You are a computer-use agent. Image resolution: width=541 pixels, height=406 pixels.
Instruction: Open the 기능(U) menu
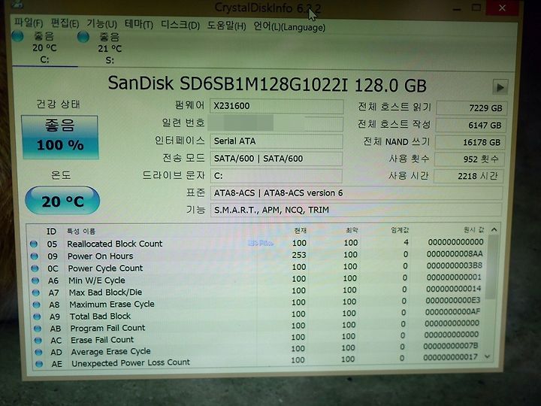point(101,24)
